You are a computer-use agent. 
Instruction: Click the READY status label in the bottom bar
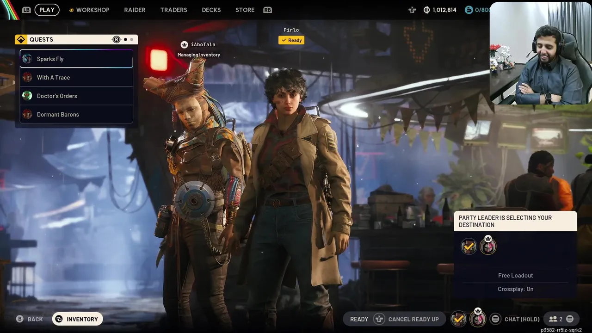(x=359, y=319)
